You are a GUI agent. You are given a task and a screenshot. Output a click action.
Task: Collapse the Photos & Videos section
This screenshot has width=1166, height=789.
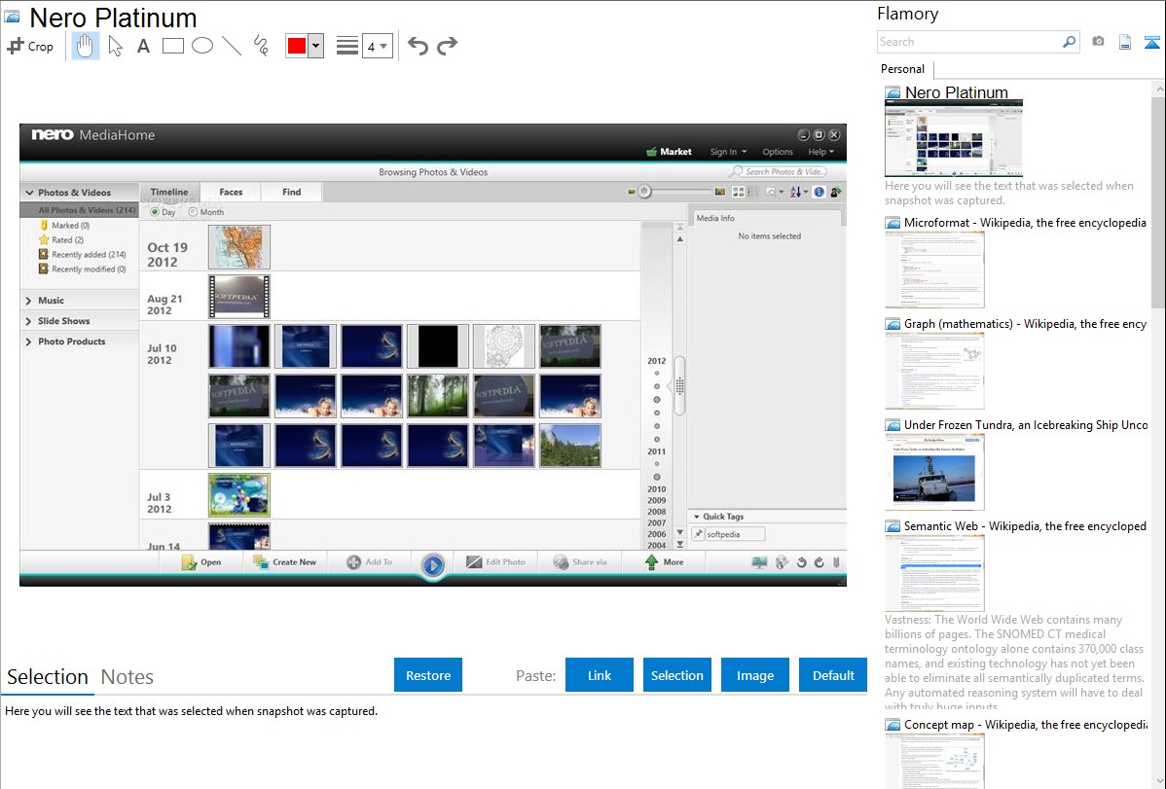(30, 193)
